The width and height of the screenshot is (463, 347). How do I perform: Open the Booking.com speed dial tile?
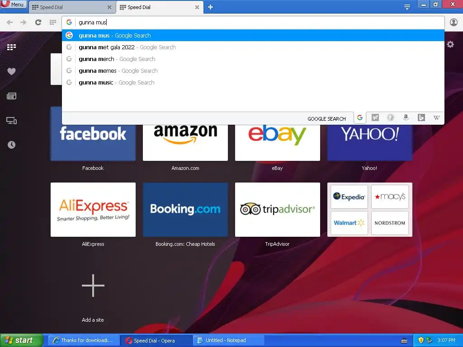[x=185, y=210]
